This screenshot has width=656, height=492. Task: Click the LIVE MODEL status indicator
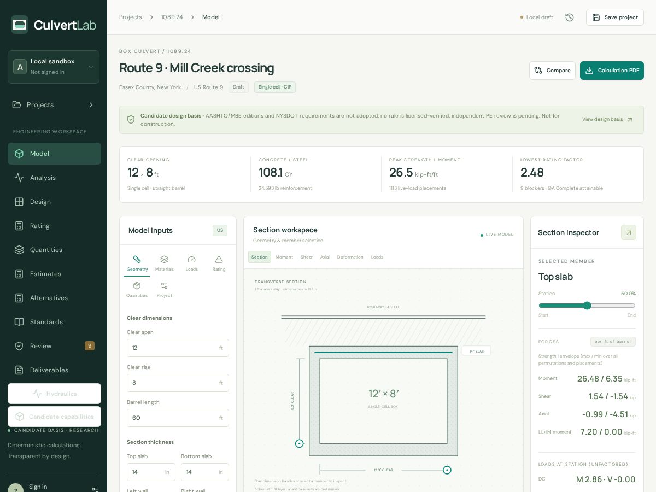[497, 235]
